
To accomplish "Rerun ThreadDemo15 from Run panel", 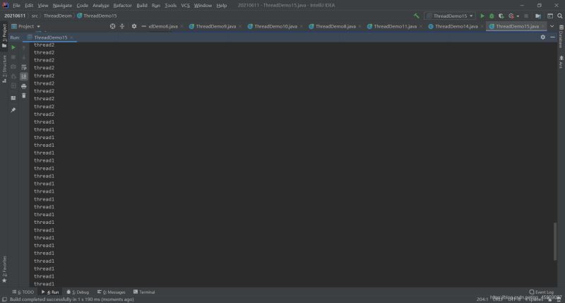I will coord(13,47).
